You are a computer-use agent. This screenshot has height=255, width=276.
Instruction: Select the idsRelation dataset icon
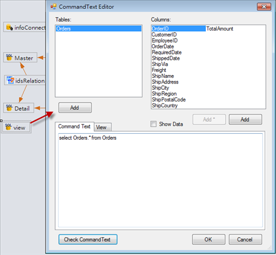click(10, 80)
